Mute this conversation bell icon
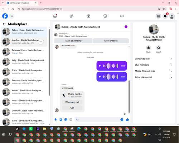Viewport: 179px width, 143px height. click(149, 48)
